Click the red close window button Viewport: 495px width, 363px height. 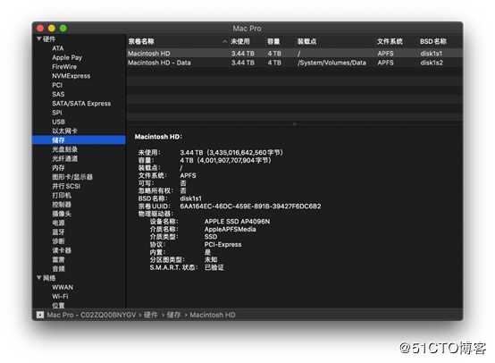click(40, 29)
